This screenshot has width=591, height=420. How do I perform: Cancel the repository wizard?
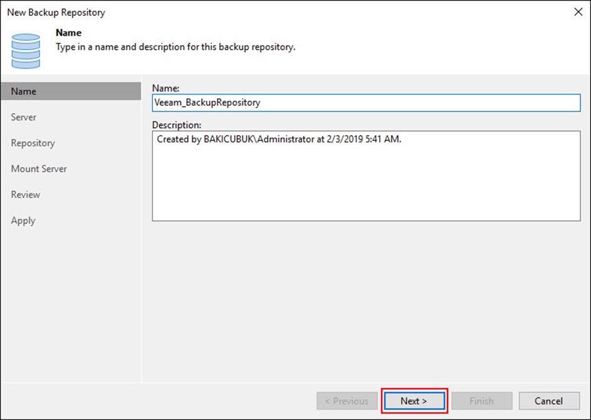pyautogui.click(x=548, y=401)
